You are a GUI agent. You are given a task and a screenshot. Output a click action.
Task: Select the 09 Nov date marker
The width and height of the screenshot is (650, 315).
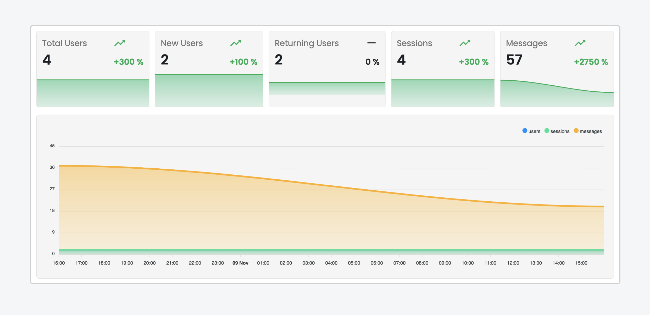pos(240,263)
